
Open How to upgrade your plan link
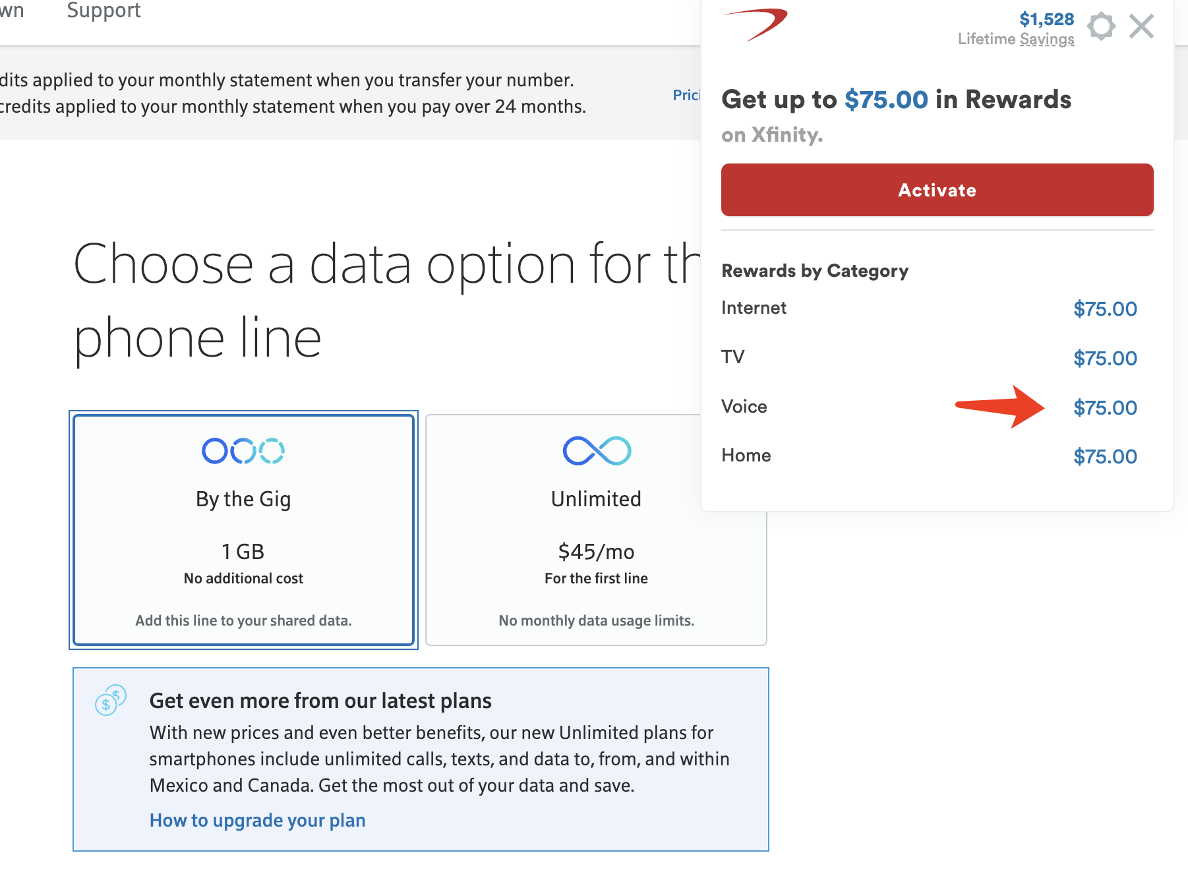tap(257, 820)
